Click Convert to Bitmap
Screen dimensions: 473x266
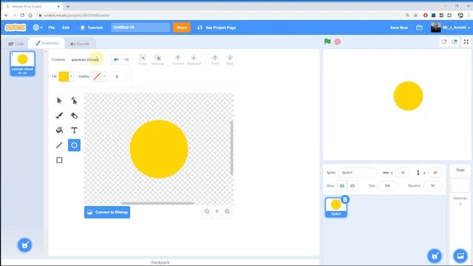pyautogui.click(x=107, y=212)
